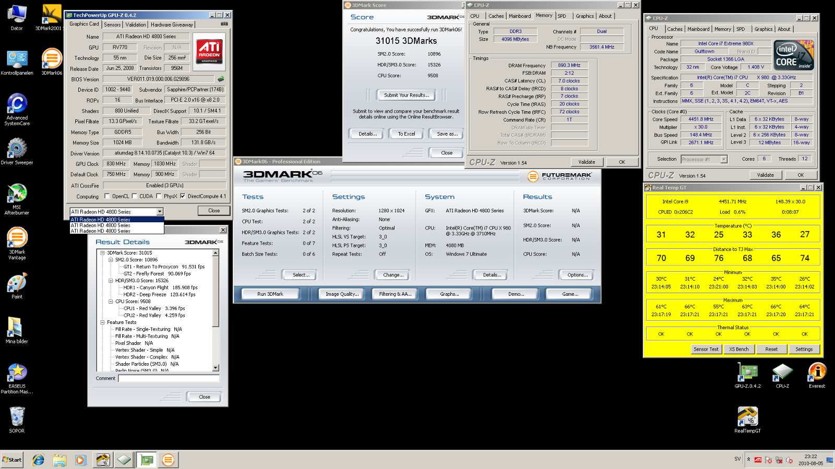Toggle the DirectCompute 4.1 checkbox

(183, 196)
